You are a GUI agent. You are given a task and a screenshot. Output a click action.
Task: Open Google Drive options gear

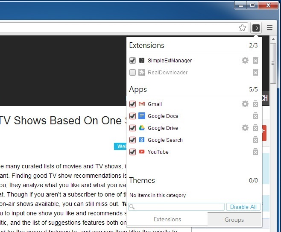(x=245, y=128)
